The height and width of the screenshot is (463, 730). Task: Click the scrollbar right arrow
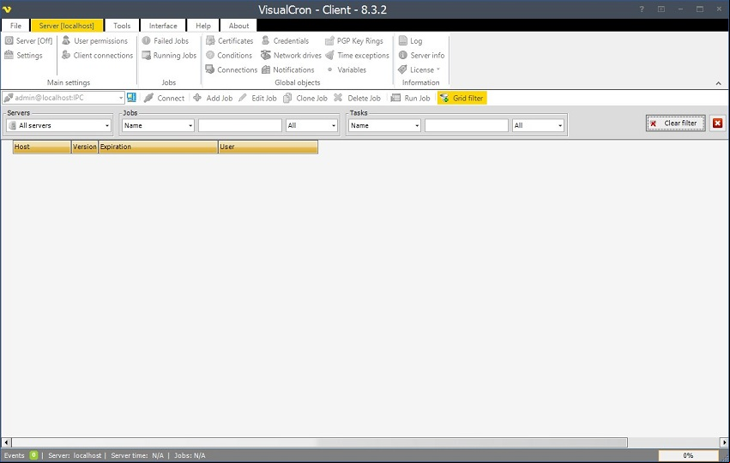coord(724,442)
